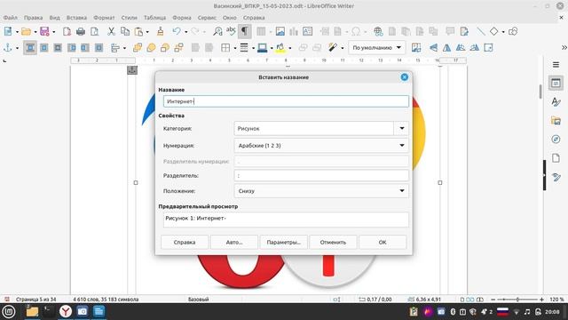
Task: Open the file manager folder in the taskbar
Action: (32, 311)
